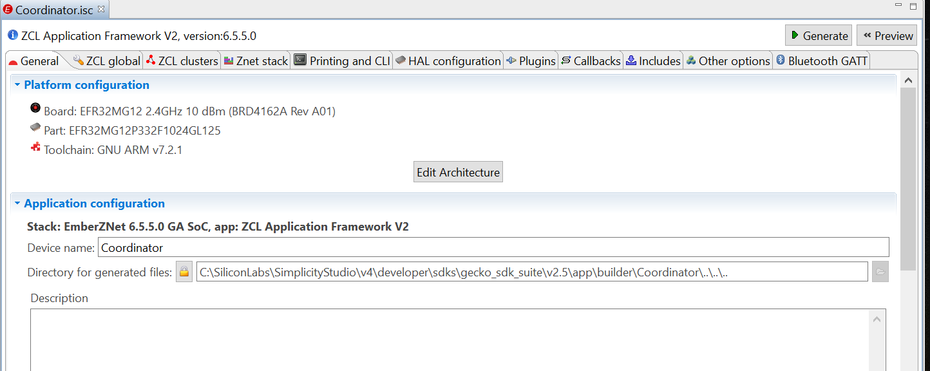Click the ZCL Application Framework V2 version text
This screenshot has width=930, height=371.
138,36
